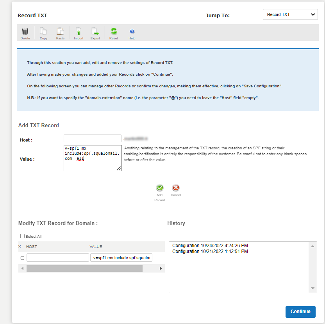Open Help from the toolbar

pos(132,32)
